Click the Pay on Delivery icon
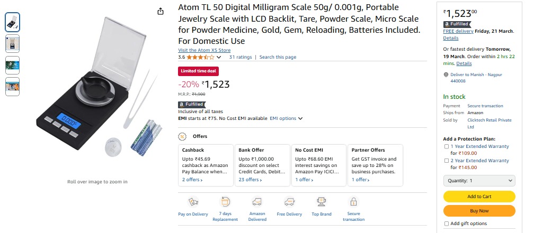The width and height of the screenshot is (534, 233). (x=193, y=202)
